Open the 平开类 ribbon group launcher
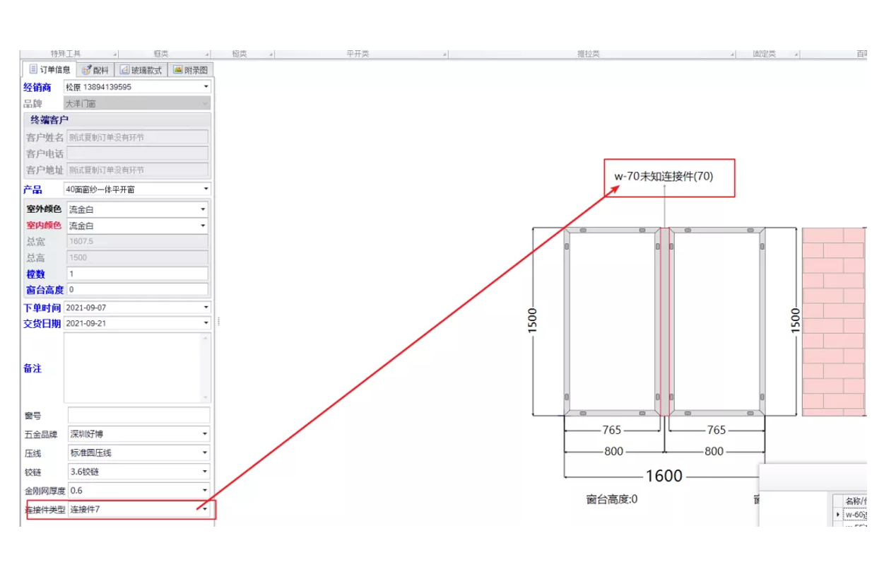The width and height of the screenshot is (884, 567). 444,54
